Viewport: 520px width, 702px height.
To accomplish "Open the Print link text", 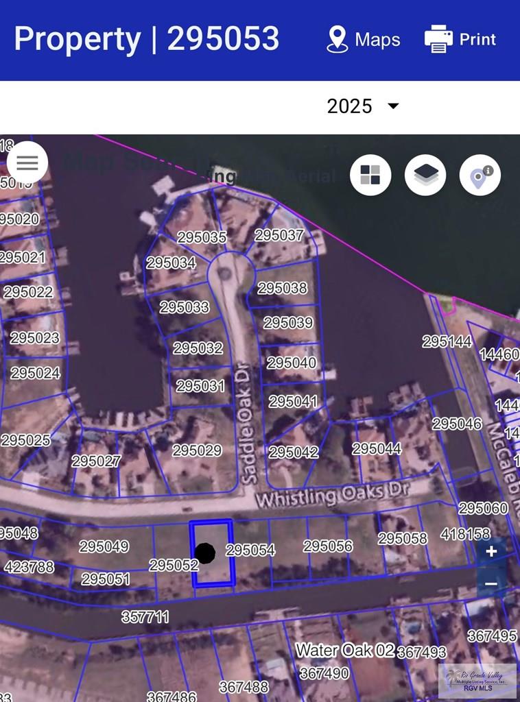I will click(x=477, y=39).
